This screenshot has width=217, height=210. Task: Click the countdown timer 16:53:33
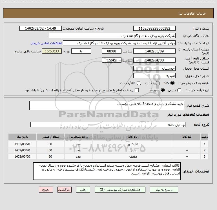pos(52,51)
